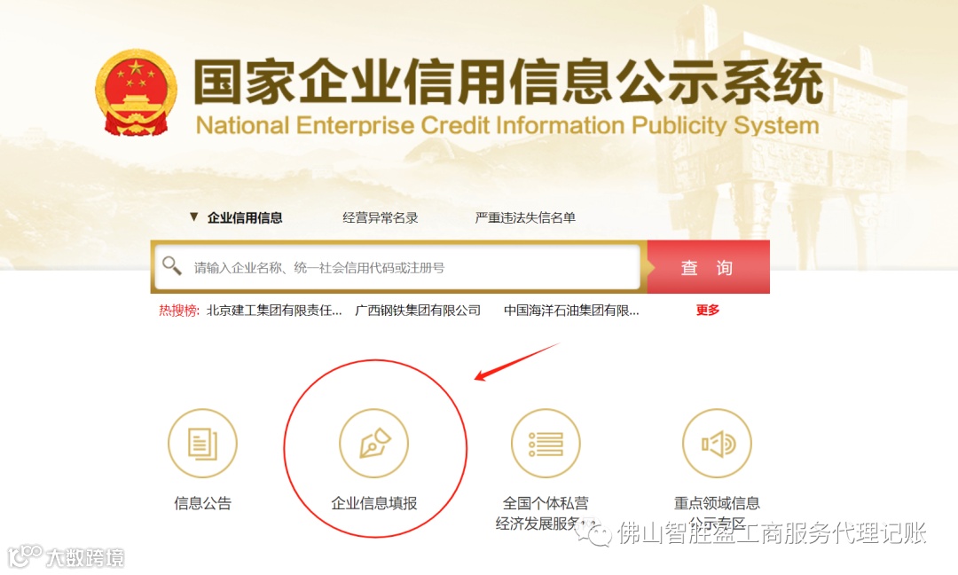Select the 企业信息用信息 tab

click(x=245, y=217)
